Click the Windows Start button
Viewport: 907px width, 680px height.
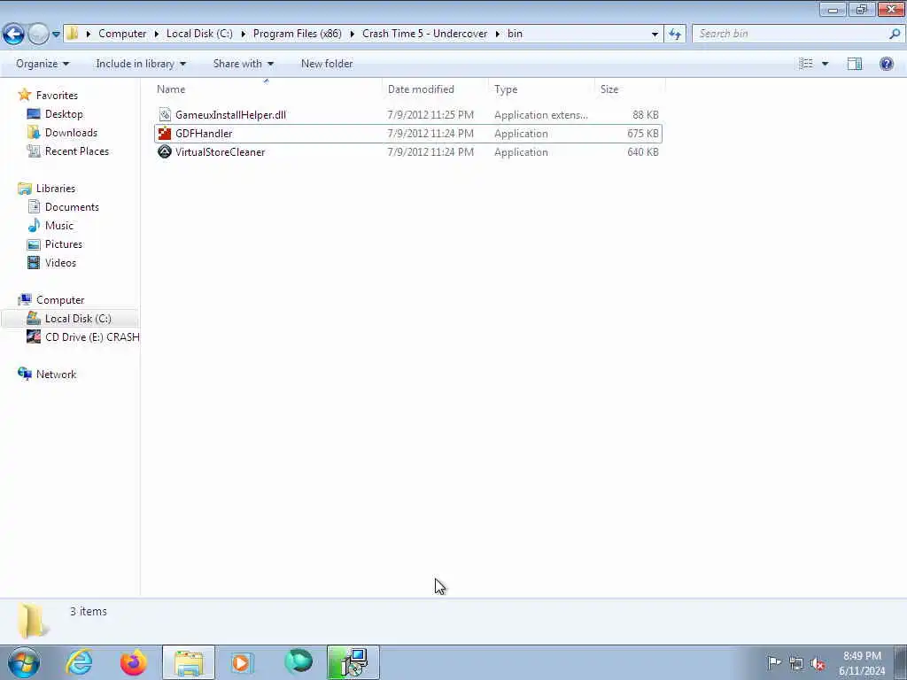point(24,662)
